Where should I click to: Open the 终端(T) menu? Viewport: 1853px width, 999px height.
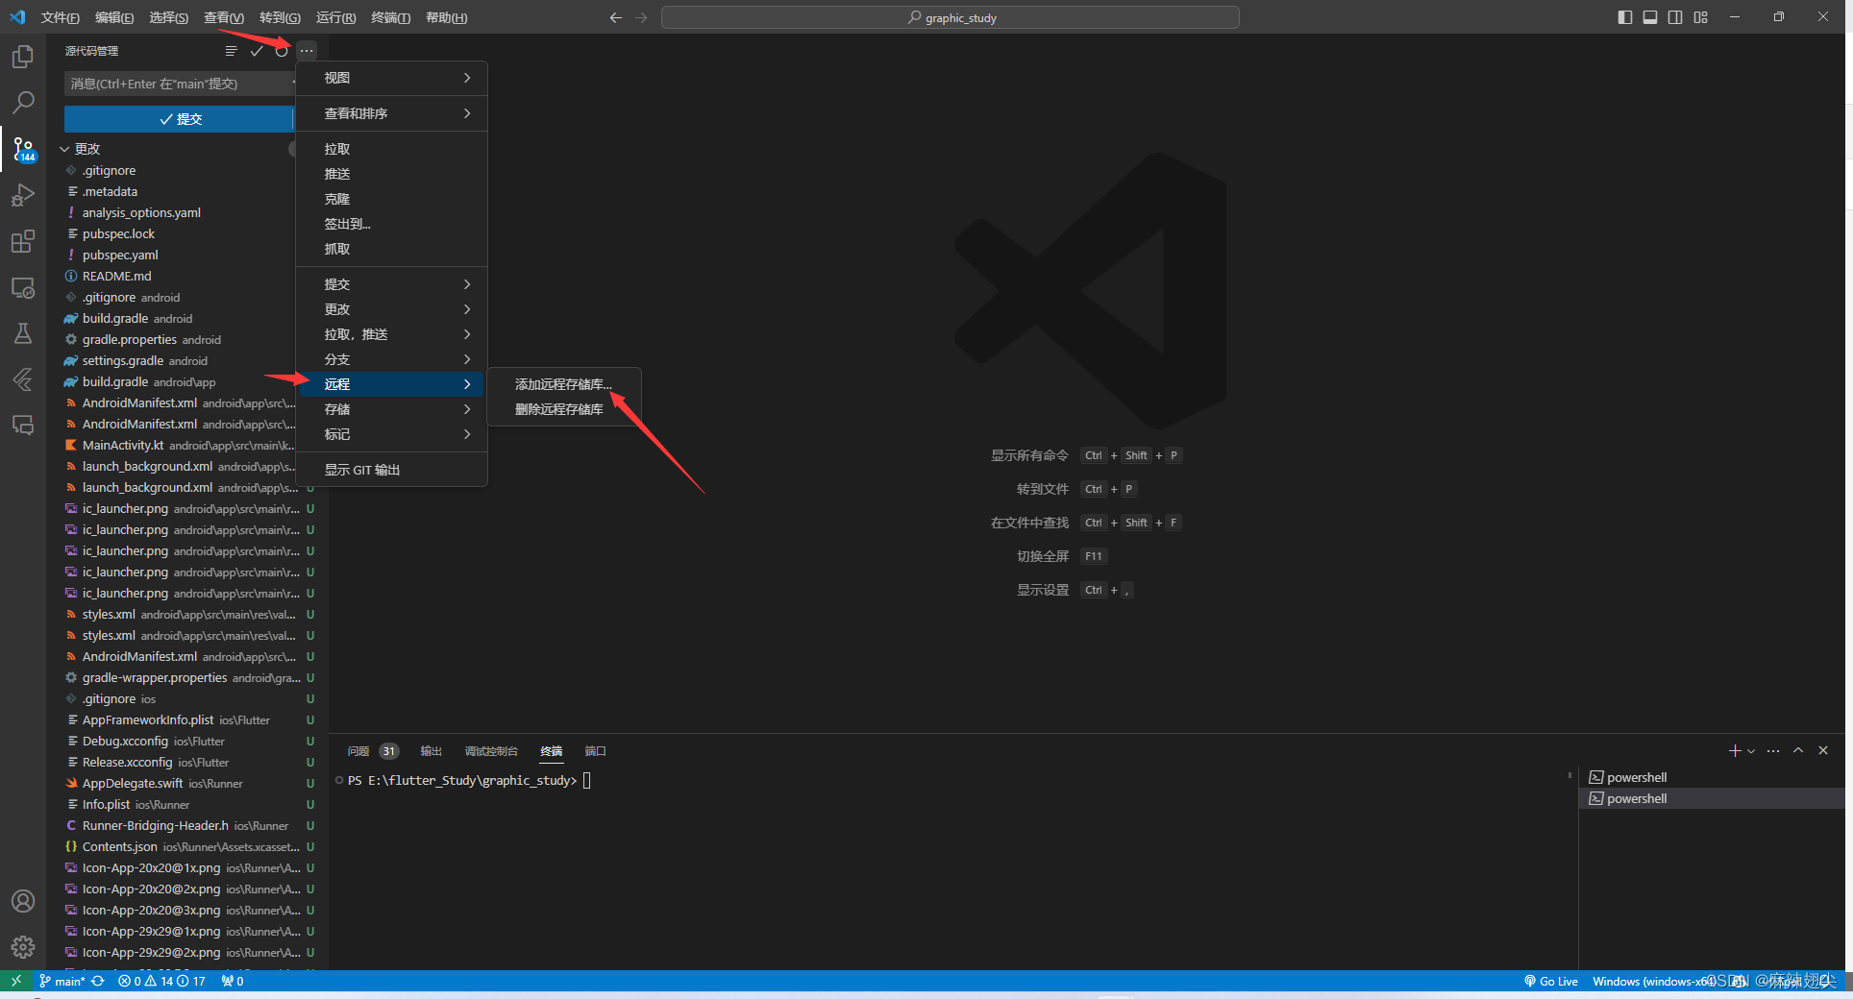coord(391,17)
